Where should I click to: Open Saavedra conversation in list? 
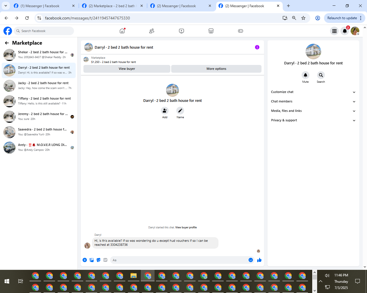[x=39, y=132]
